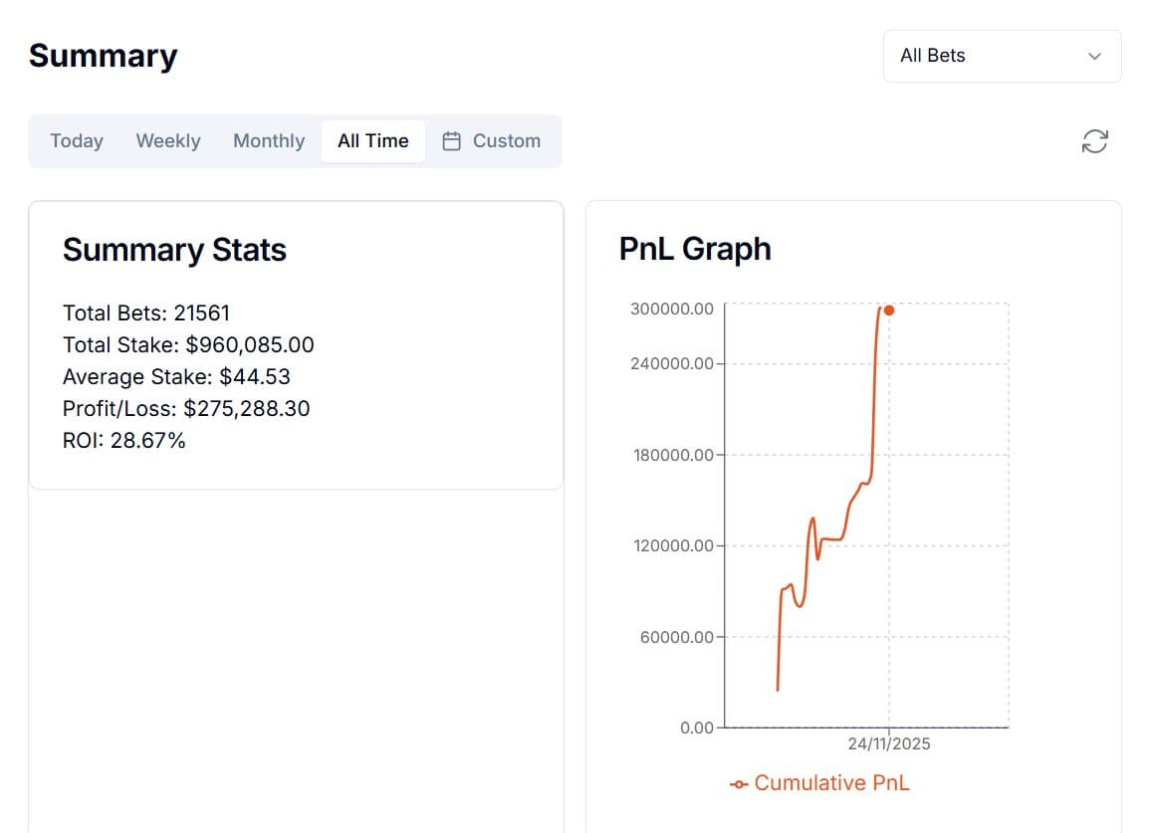The image size is (1151, 833).
Task: Click the Custom tab text label
Action: (x=507, y=141)
